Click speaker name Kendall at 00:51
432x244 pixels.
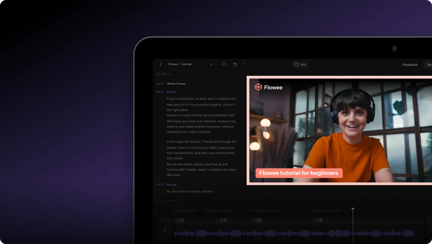pos(172,185)
